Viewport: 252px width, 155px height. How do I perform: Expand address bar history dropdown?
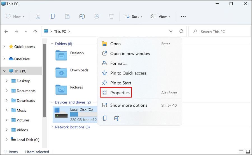[171, 31]
